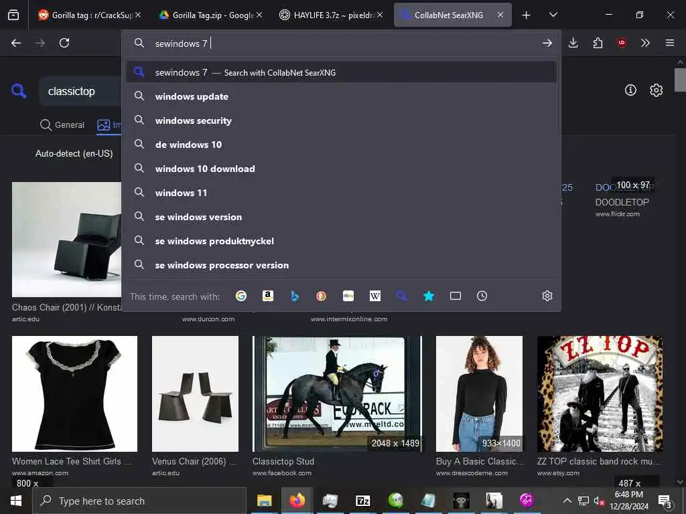Screen dimensions: 686x514
Task: Choose 'windows update' suggestion
Action: click(x=341, y=96)
